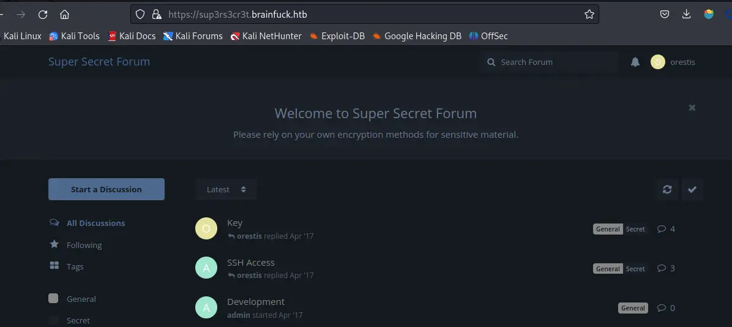Open the notifications bell icon
Viewport: 732px width, 327px height.
[635, 62]
